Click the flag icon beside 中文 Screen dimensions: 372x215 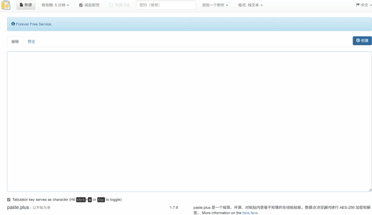pos(358,5)
